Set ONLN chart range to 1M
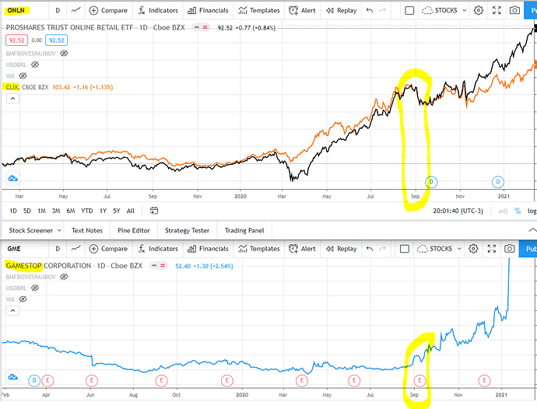Screen dimensions: 537x409 coord(41,211)
